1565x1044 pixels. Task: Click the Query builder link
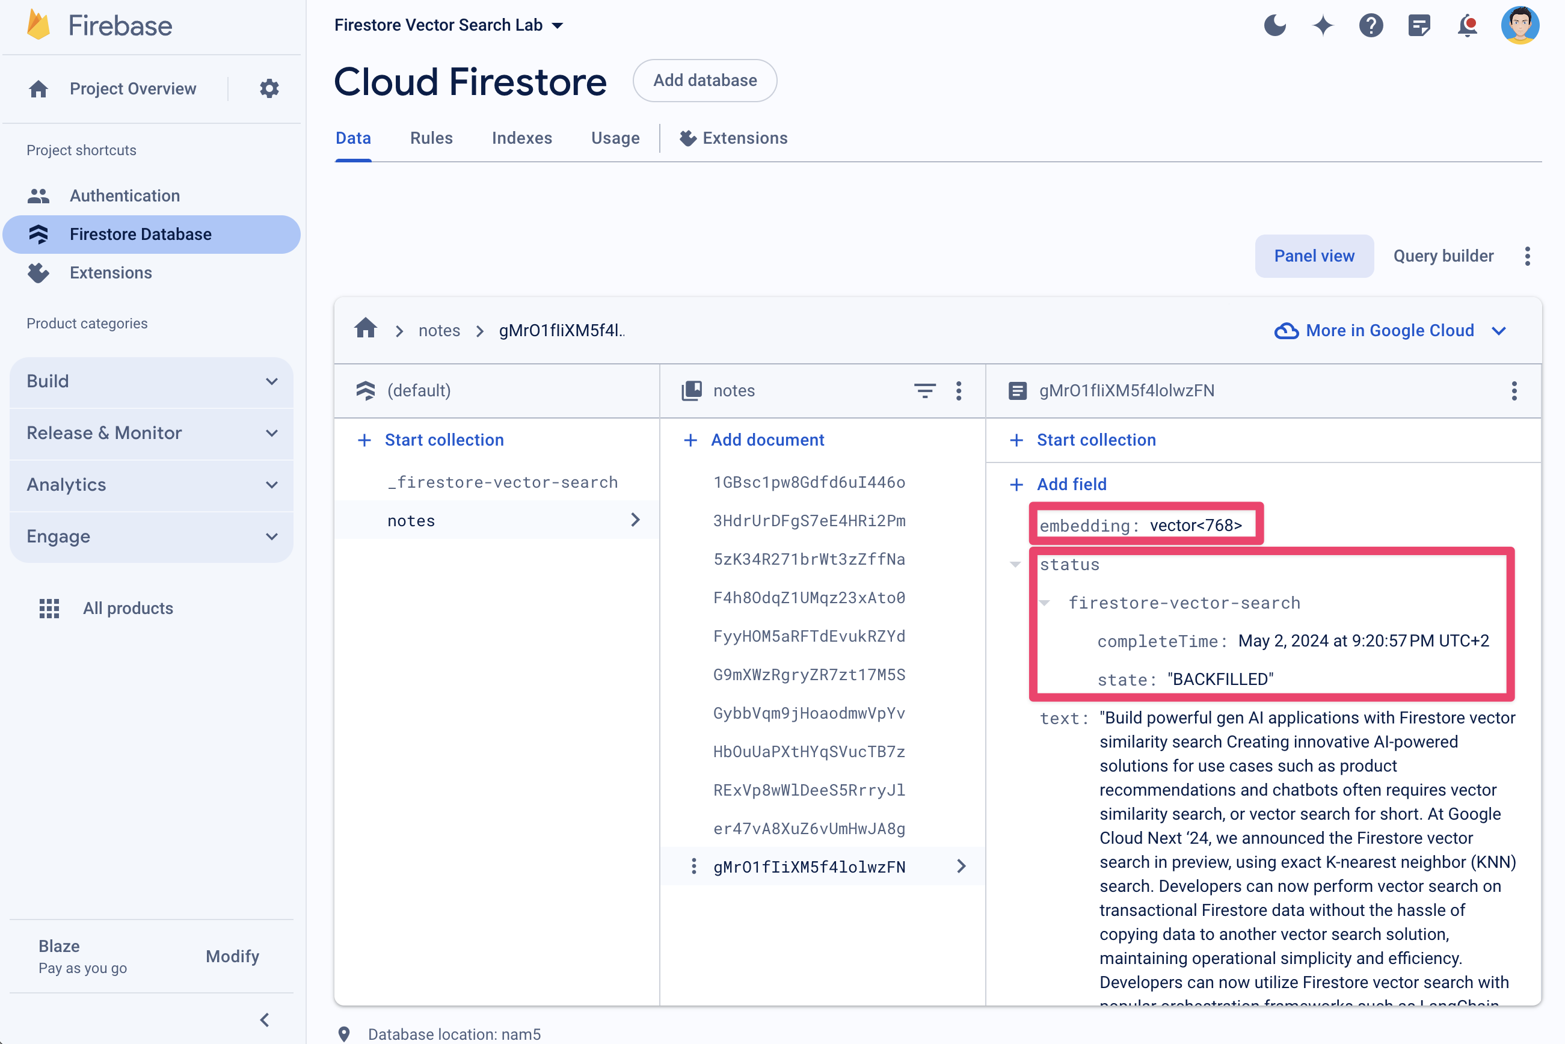coord(1444,256)
